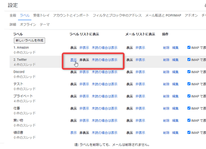Click 未読の場合は表示 for 領収書
Image resolution: width=206 pixels, height=149 pixels.
(104, 133)
